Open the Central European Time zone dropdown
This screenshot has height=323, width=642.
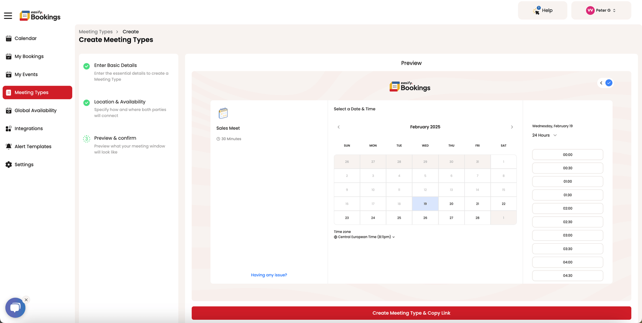tap(364, 237)
